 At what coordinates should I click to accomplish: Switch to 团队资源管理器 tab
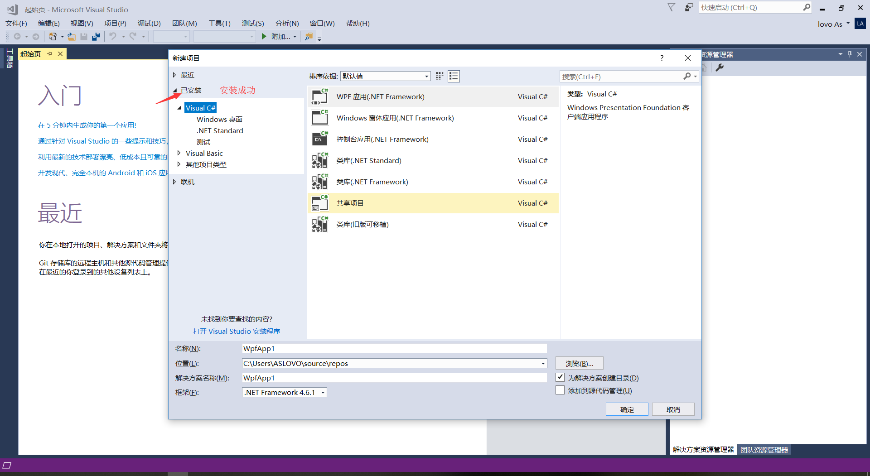click(764, 450)
